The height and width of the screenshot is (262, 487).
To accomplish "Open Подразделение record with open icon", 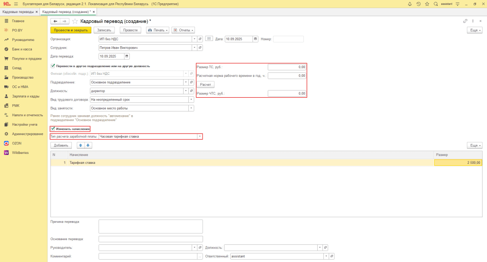I will 191,82.
